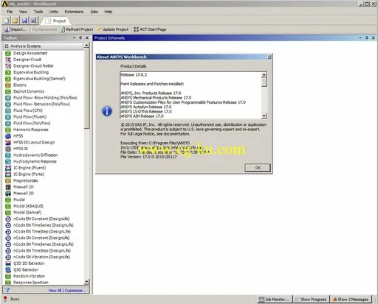The image size is (378, 304).
Task: Click the Release 17.0.2 text line
Action: 134,74
